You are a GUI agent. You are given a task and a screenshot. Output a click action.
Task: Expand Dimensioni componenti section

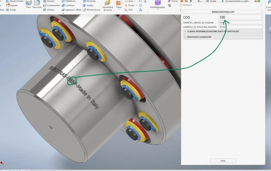click(223, 37)
